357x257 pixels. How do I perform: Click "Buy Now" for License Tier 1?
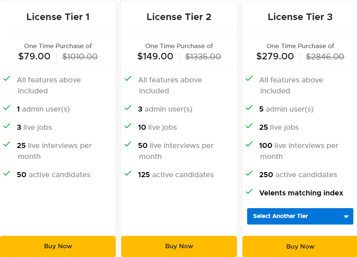click(x=58, y=246)
